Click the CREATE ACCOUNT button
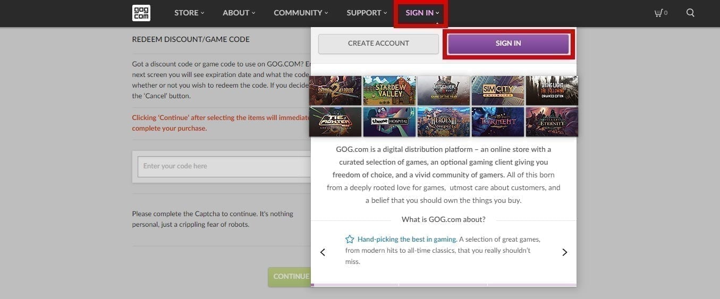 coord(378,44)
